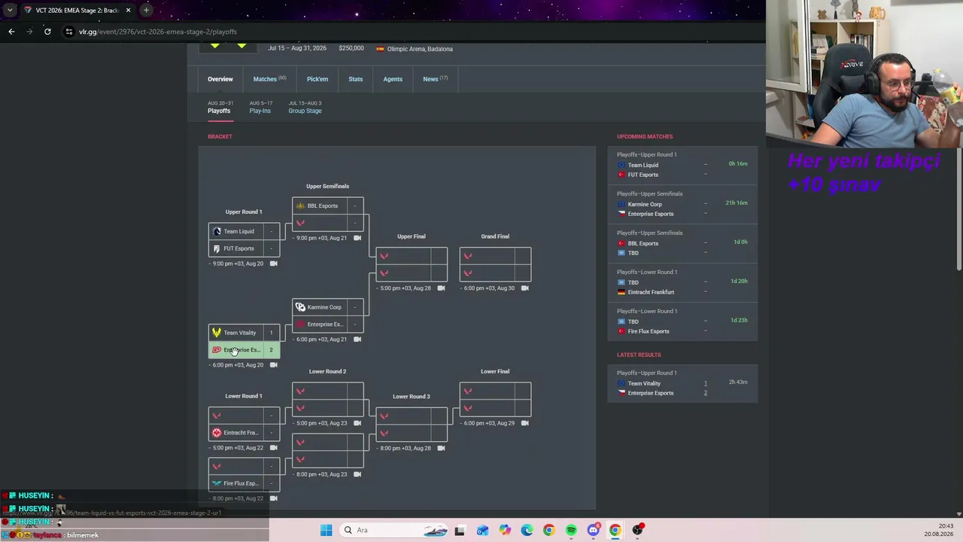The image size is (963, 542).
Task: Reload the vlr.gg page
Action: point(47,32)
